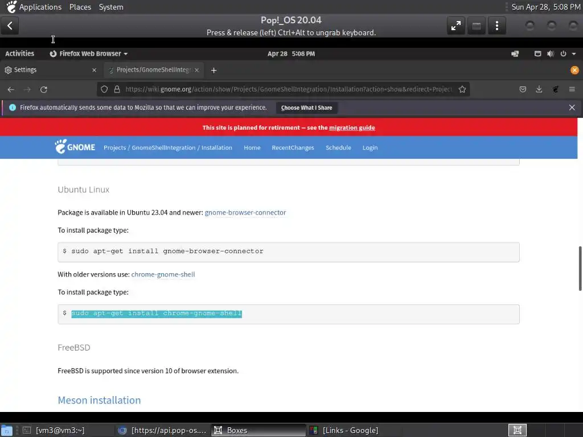Open Boxes keyboard shortcuts icon
Screen dimensions: 583x437
click(477, 26)
